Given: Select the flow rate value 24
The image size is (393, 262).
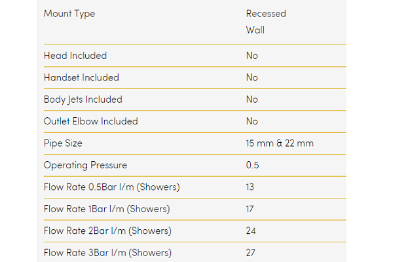Looking at the screenshot, I should click(252, 231).
